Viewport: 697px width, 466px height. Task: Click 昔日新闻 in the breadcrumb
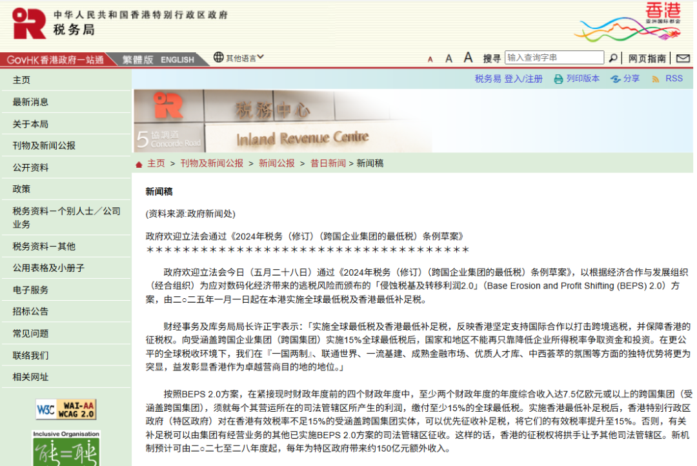pos(328,164)
